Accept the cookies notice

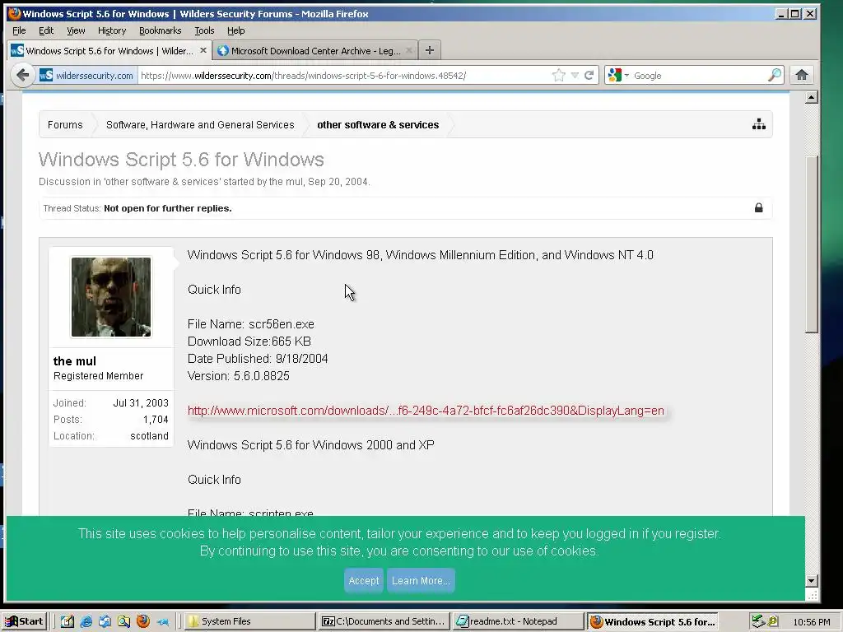click(x=363, y=580)
